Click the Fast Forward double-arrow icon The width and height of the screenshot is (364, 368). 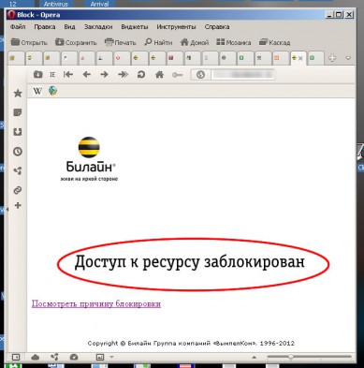(x=123, y=75)
